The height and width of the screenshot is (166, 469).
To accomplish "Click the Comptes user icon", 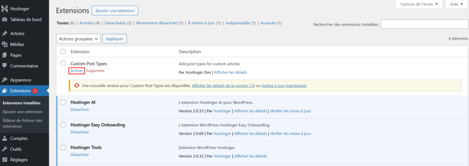I will 5,138.
